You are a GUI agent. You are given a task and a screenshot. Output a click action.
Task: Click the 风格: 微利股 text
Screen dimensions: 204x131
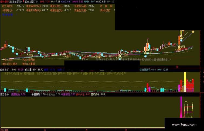29,60
